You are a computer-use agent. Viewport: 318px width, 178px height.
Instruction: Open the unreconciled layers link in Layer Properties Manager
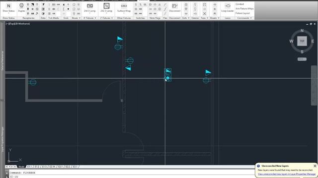click(x=287, y=174)
